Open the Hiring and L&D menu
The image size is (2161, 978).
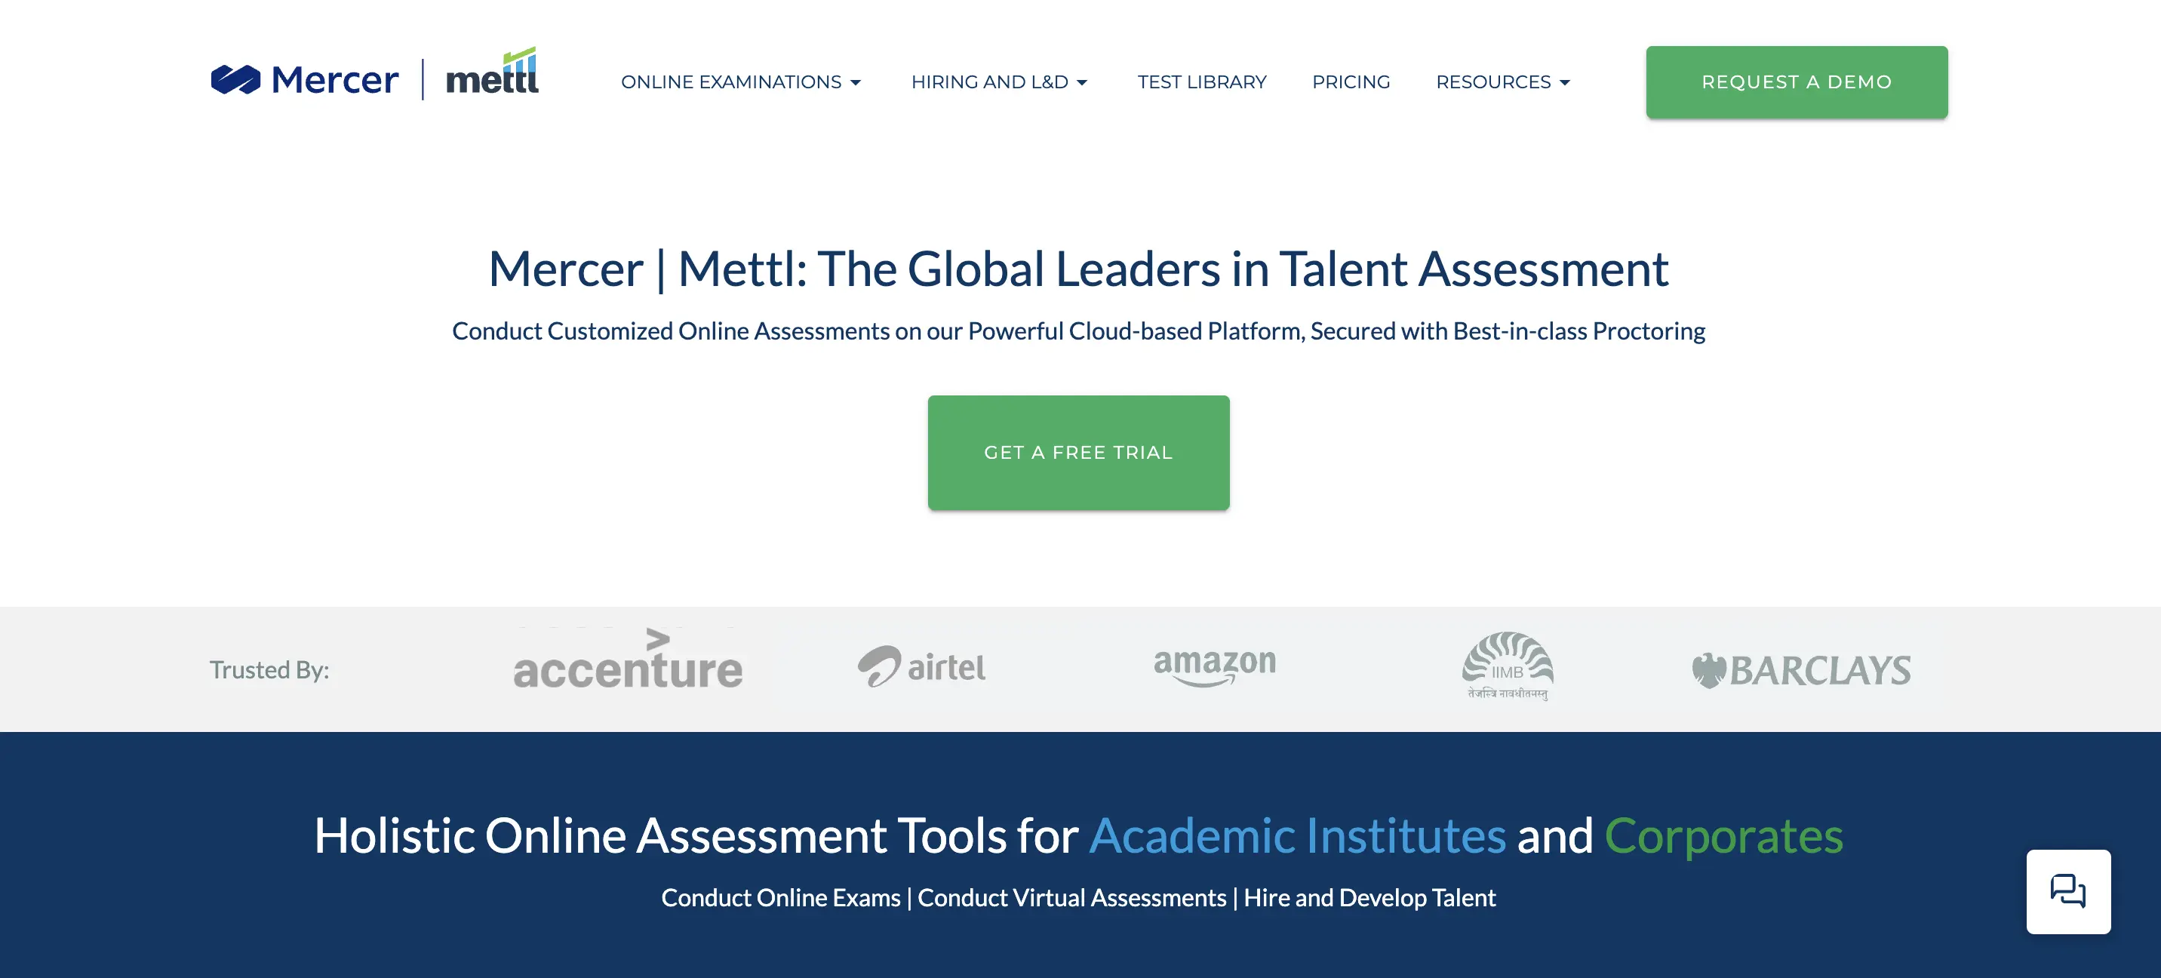pyautogui.click(x=999, y=82)
